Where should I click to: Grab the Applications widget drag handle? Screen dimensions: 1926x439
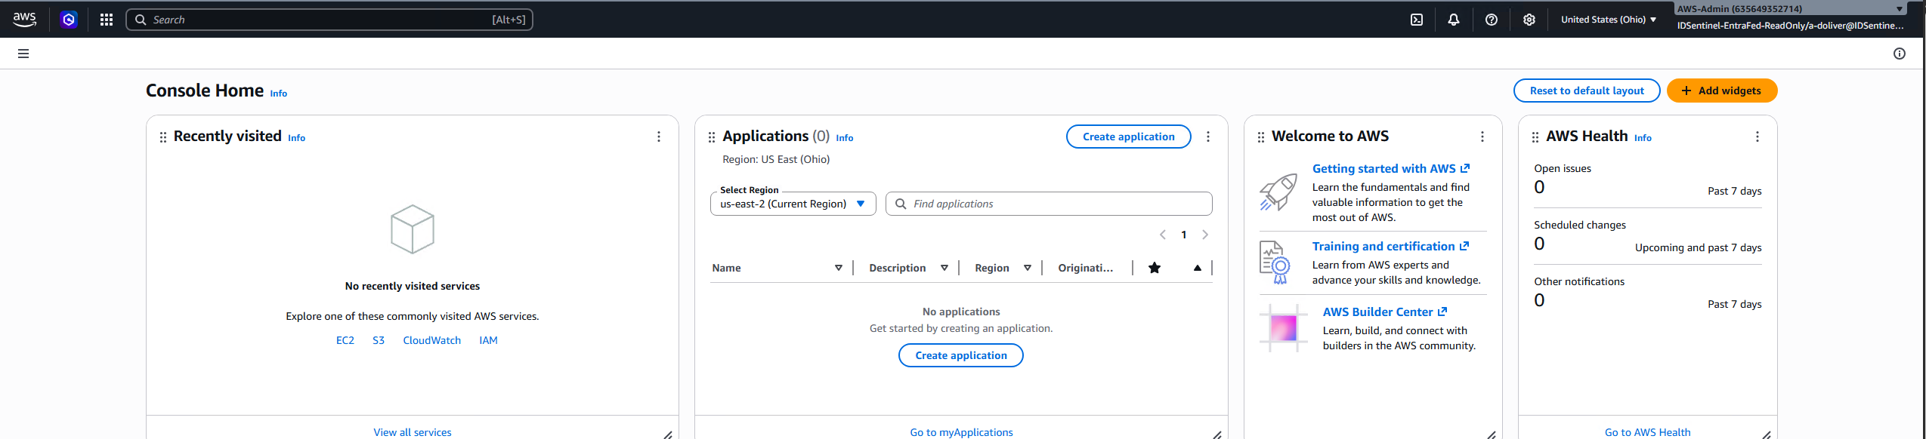click(x=712, y=137)
